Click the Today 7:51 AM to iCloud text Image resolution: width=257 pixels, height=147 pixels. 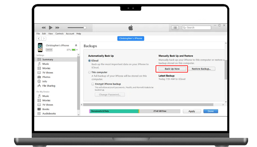[172, 79]
